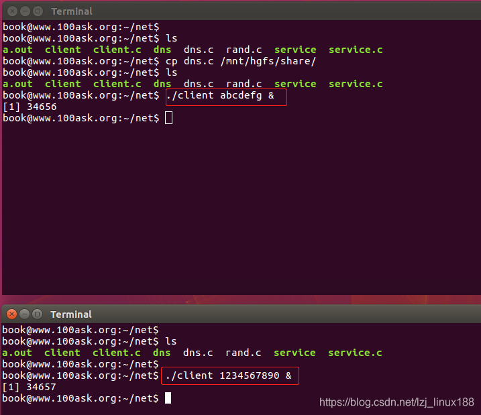Viewport: 481px width, 415px height.
Task: Select './client abcdefg &' command in top terminal
Action: (220, 96)
